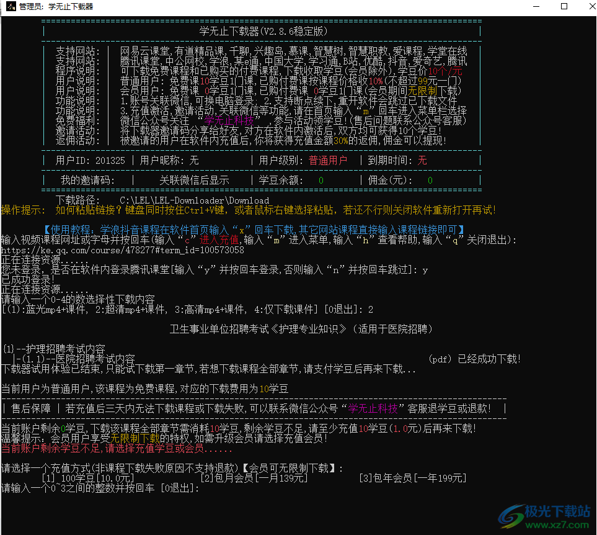This screenshot has height=535, width=597.
Task: Click the title text 管理员: 学无止下载器
Action: click(56, 6)
